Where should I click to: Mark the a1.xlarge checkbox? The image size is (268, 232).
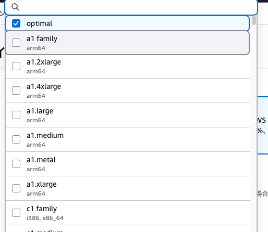point(16,188)
